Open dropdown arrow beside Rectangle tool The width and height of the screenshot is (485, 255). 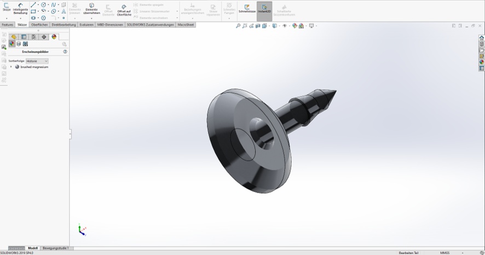(x=38, y=11)
